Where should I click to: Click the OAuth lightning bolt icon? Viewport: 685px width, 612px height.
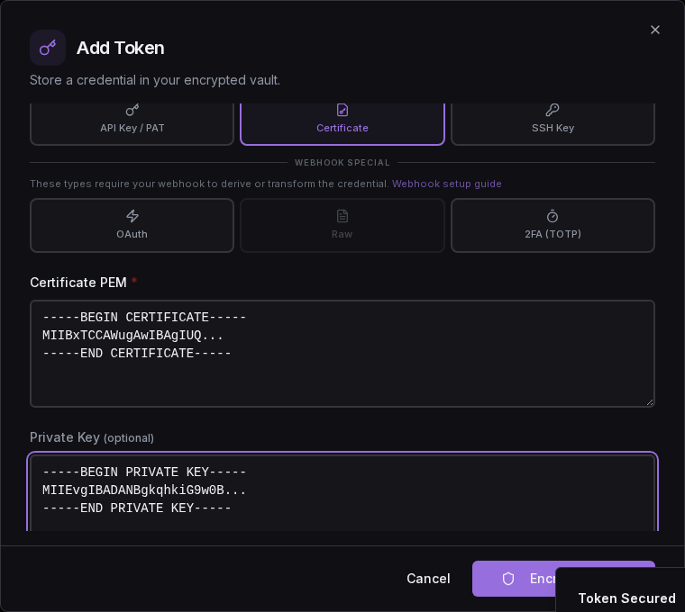(x=132, y=216)
